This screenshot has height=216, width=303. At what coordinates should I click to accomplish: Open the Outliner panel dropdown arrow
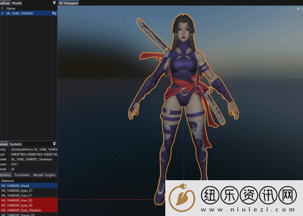[55, 3]
